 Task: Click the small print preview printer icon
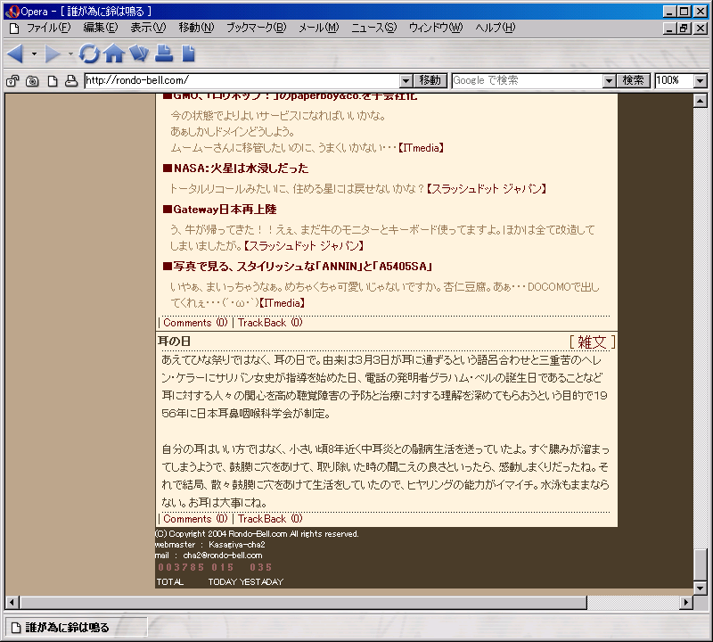71,81
